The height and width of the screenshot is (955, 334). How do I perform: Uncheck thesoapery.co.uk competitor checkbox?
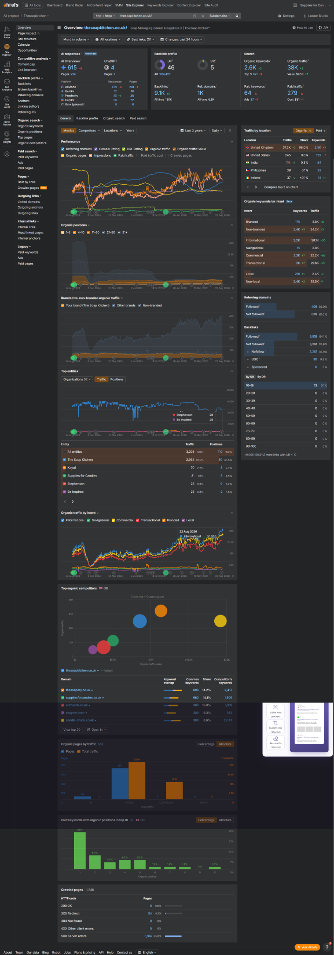[x=63, y=690]
